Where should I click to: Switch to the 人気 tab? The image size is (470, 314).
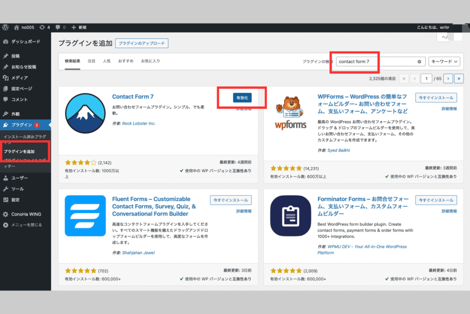[x=106, y=61]
